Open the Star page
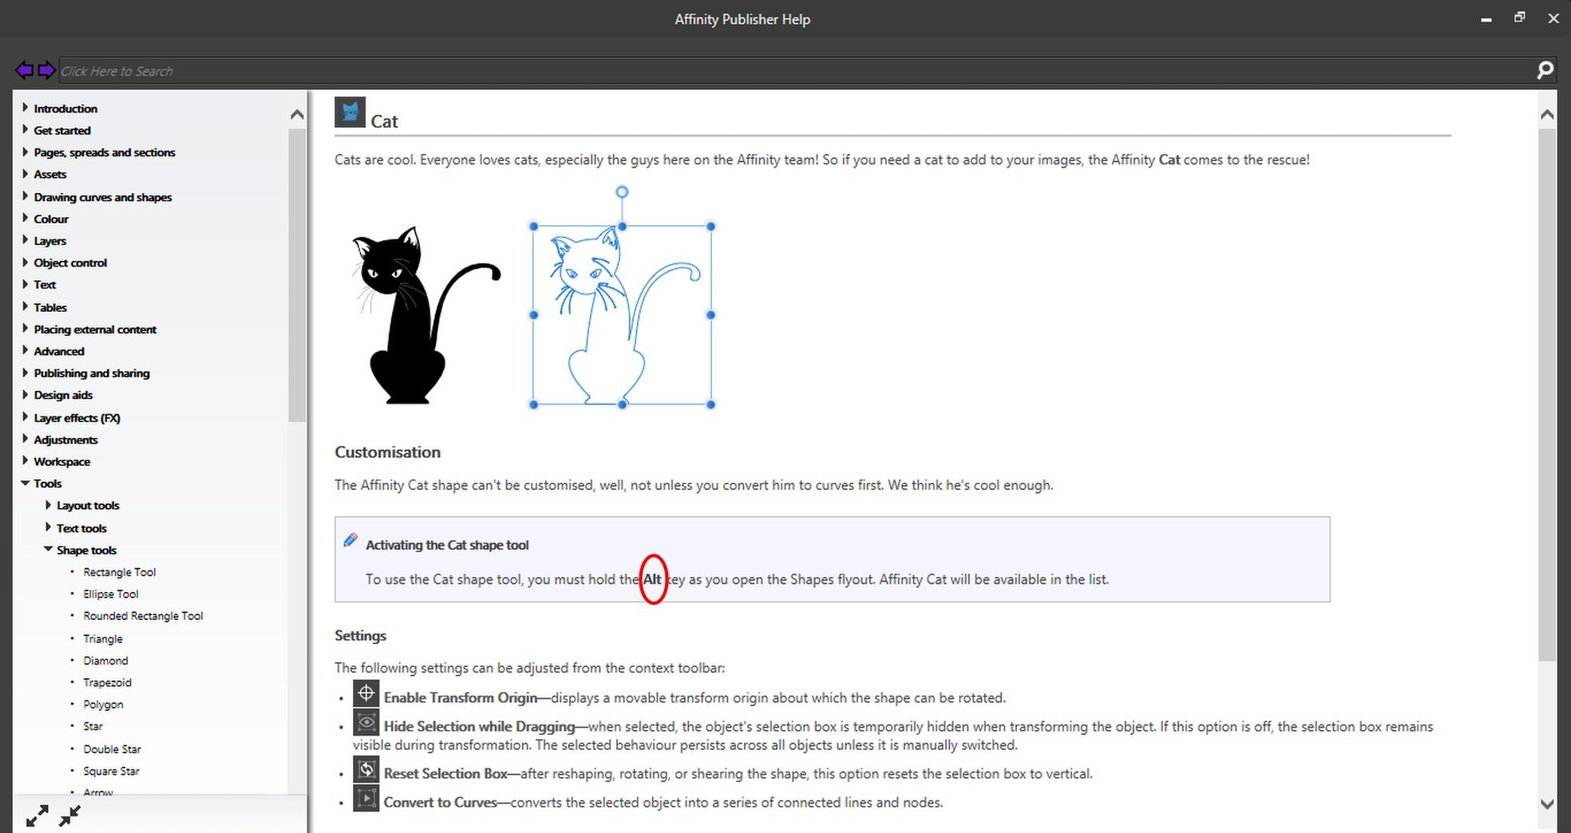Image resolution: width=1571 pixels, height=833 pixels. 93,726
